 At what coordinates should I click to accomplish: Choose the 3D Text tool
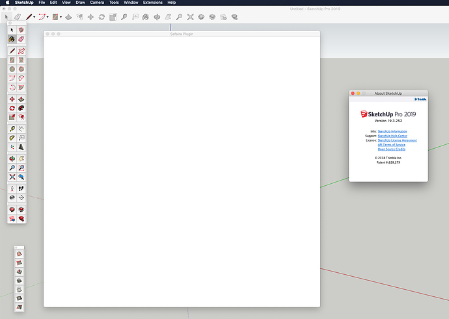click(21, 147)
